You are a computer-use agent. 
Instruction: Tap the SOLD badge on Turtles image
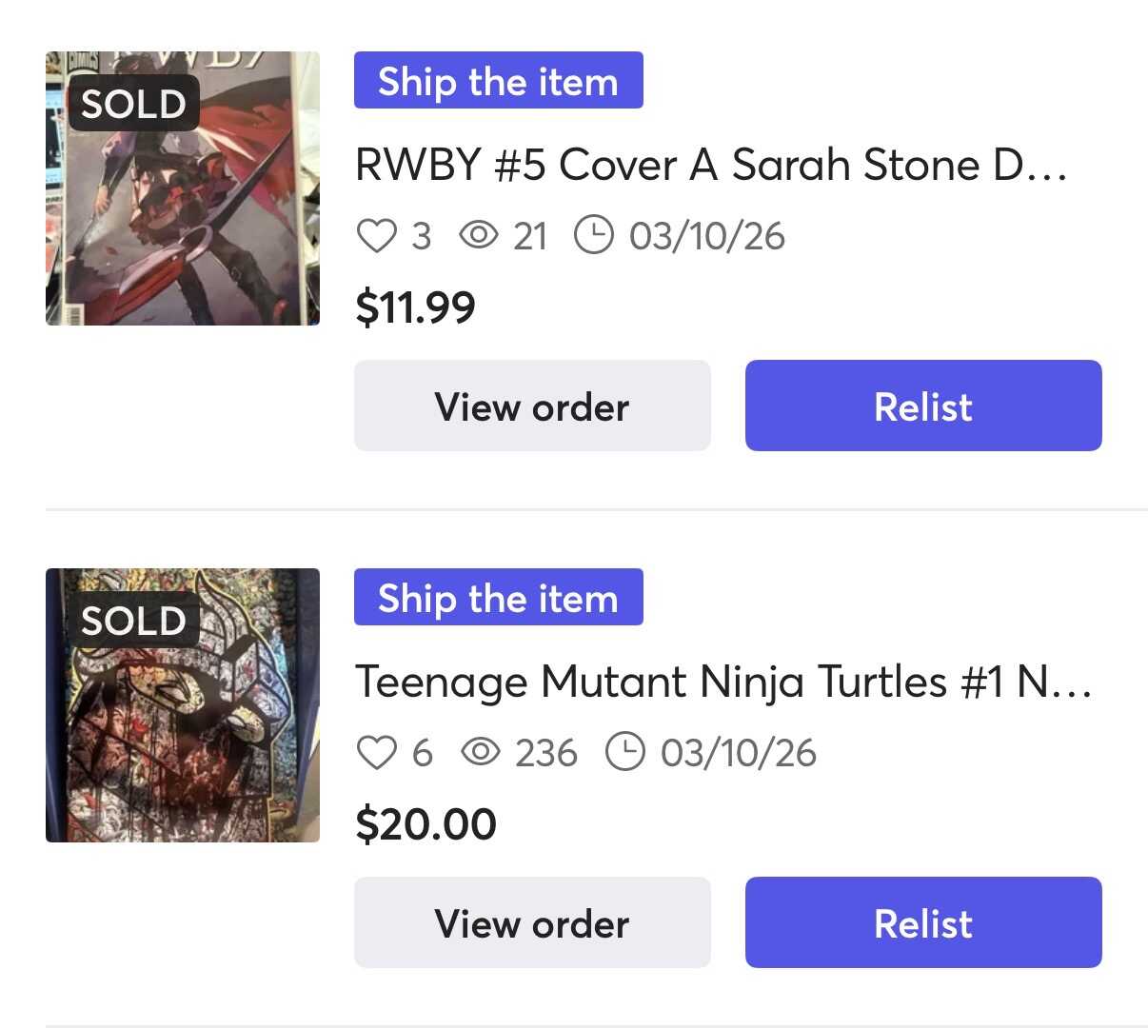(133, 621)
